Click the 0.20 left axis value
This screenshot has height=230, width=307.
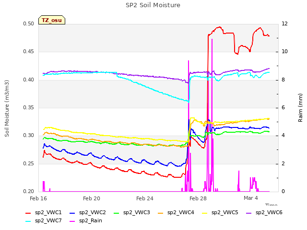(29, 192)
